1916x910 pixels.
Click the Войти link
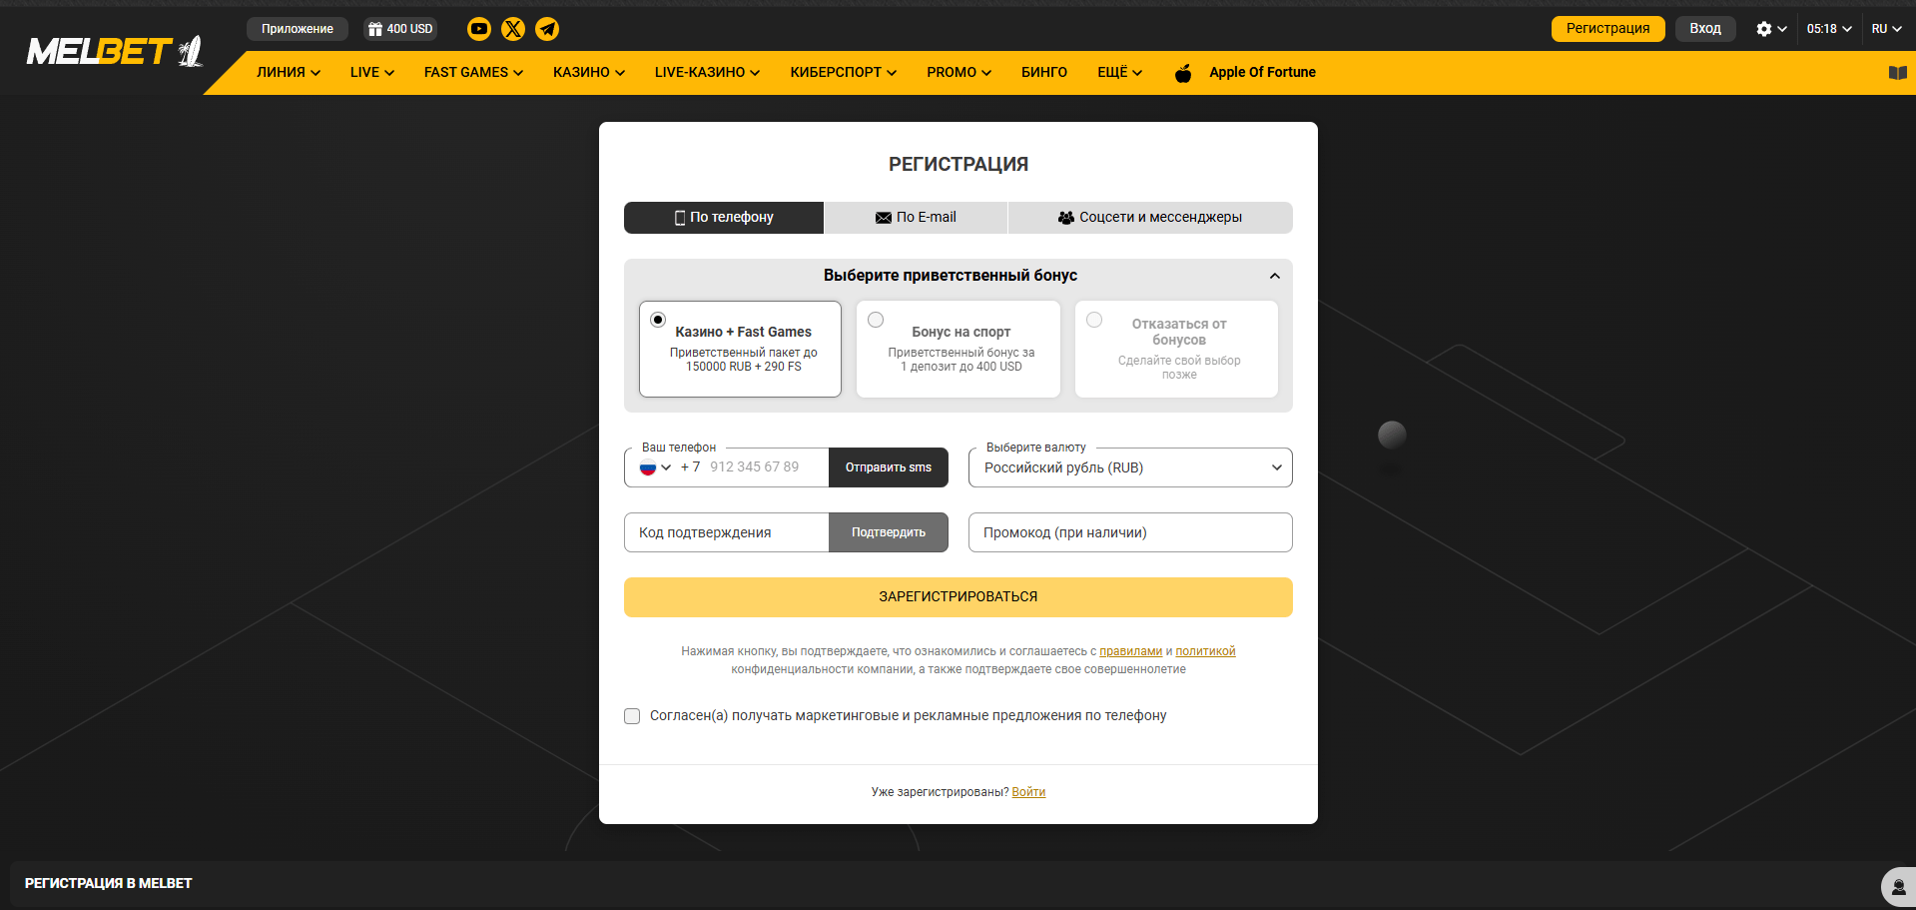tap(1028, 792)
